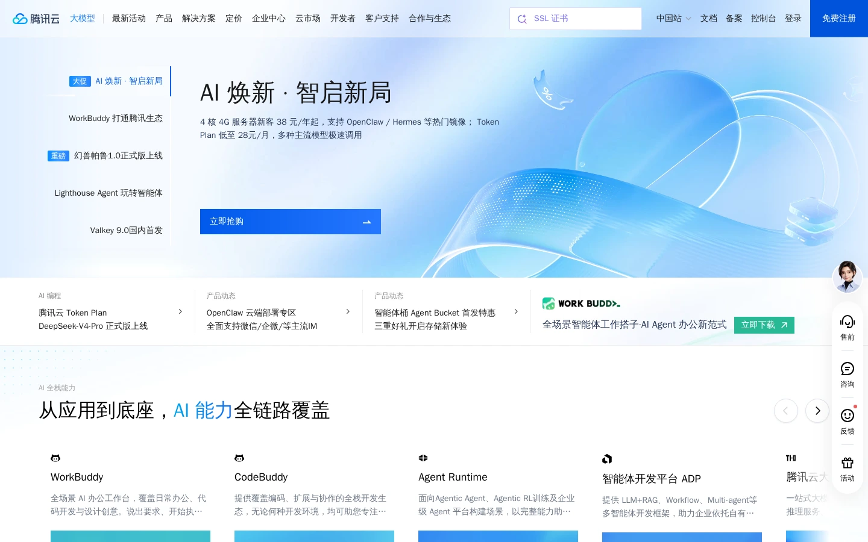Click the arrow in 立即抢购 button
Viewport: 868px width, 542px height.
click(366, 222)
